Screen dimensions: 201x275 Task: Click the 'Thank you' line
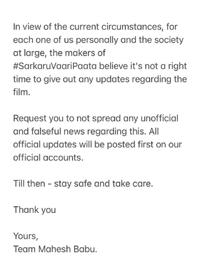35,210
